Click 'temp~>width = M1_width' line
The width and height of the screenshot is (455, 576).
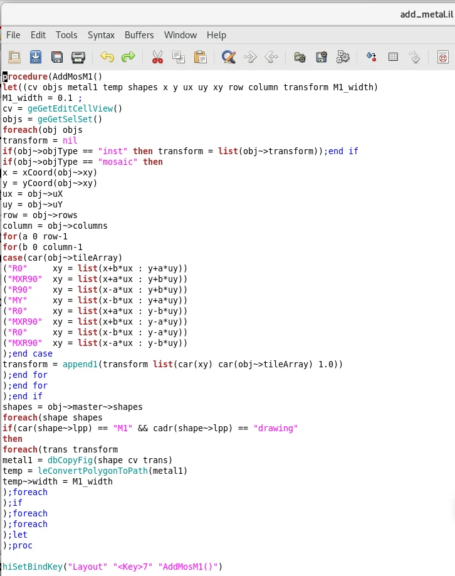[58, 481]
